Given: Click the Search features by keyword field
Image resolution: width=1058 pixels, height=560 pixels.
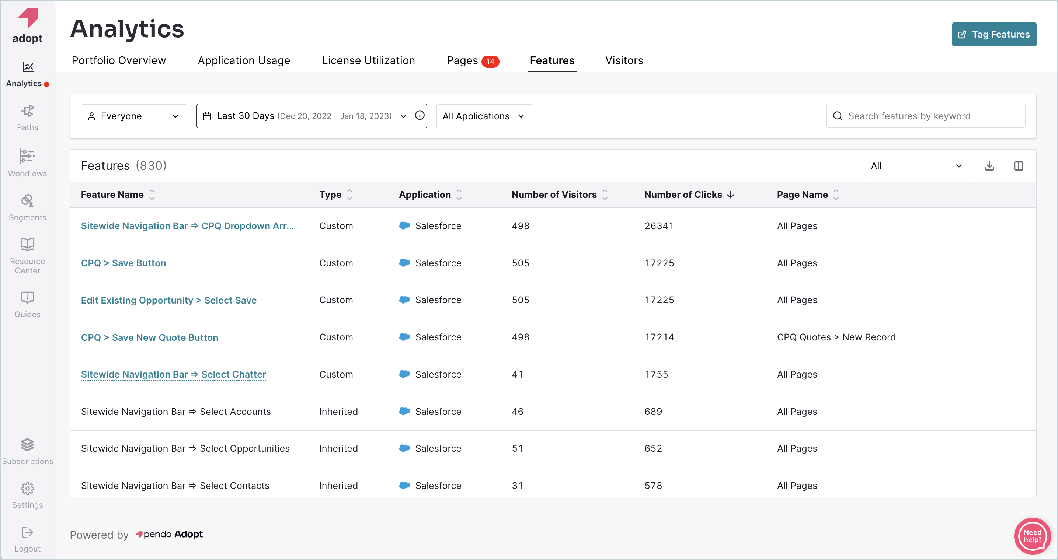Looking at the screenshot, I should [926, 116].
